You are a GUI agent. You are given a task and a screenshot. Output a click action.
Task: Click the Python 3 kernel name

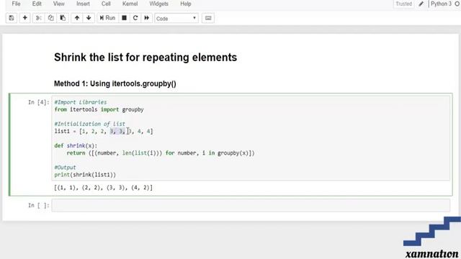441,4
